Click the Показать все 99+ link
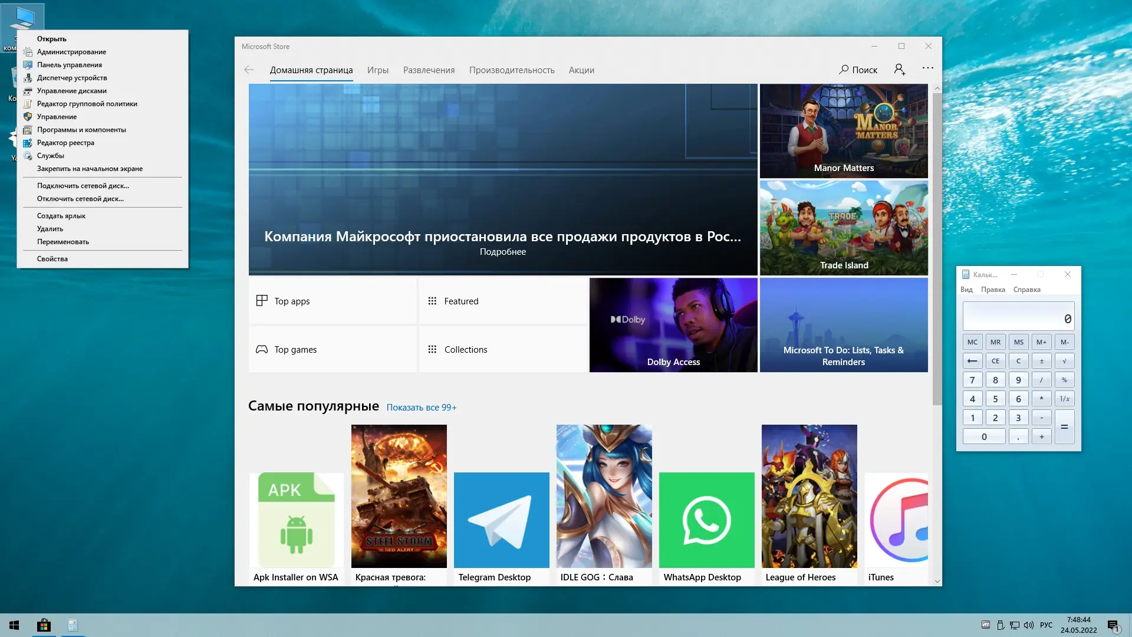This screenshot has height=637, width=1132. (x=421, y=408)
